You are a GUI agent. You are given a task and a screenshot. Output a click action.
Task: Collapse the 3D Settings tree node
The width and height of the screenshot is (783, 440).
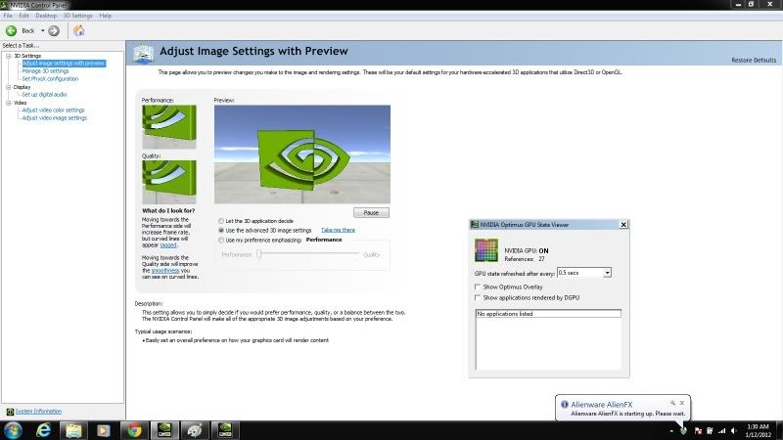pyautogui.click(x=9, y=56)
